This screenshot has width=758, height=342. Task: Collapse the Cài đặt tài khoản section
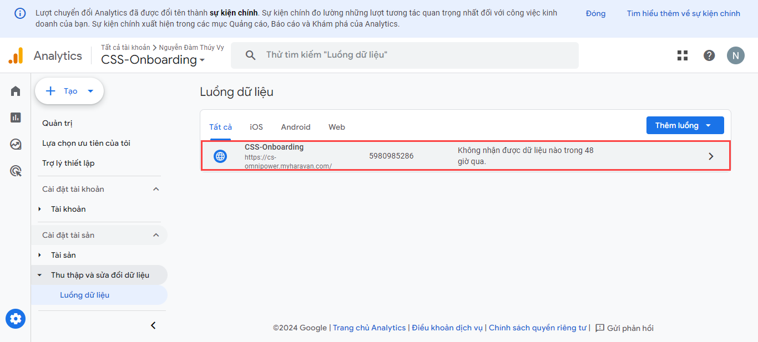pos(156,189)
